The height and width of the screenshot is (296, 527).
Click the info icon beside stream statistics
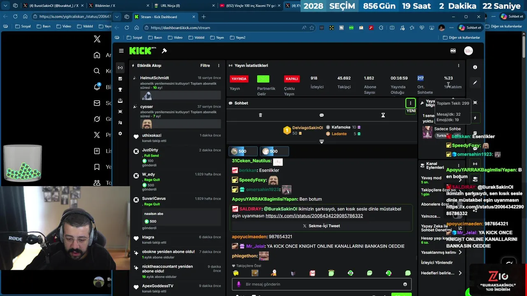tap(475, 67)
